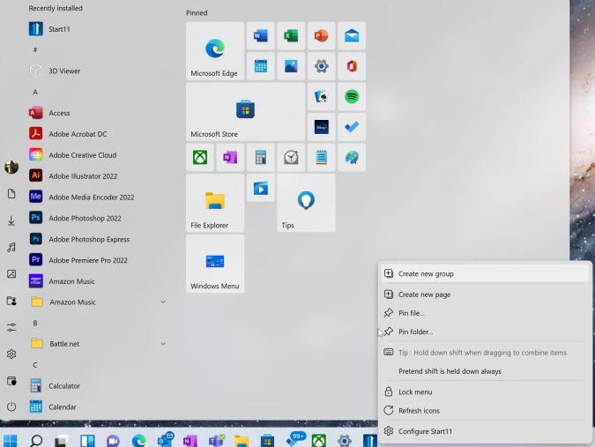Open Configure Start11
Image resolution: width=595 pixels, height=447 pixels.
[x=485, y=431]
